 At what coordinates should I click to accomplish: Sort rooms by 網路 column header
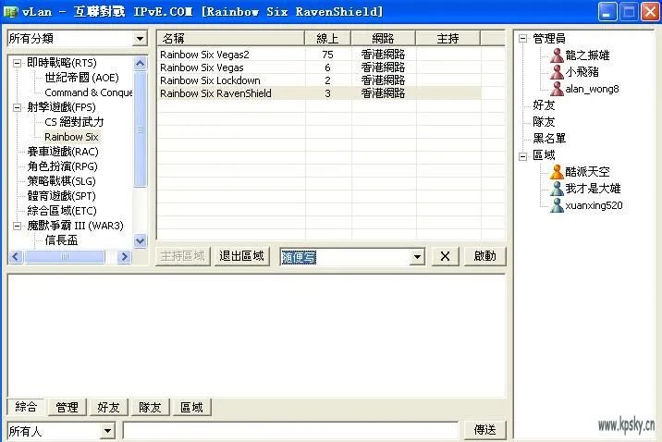384,39
